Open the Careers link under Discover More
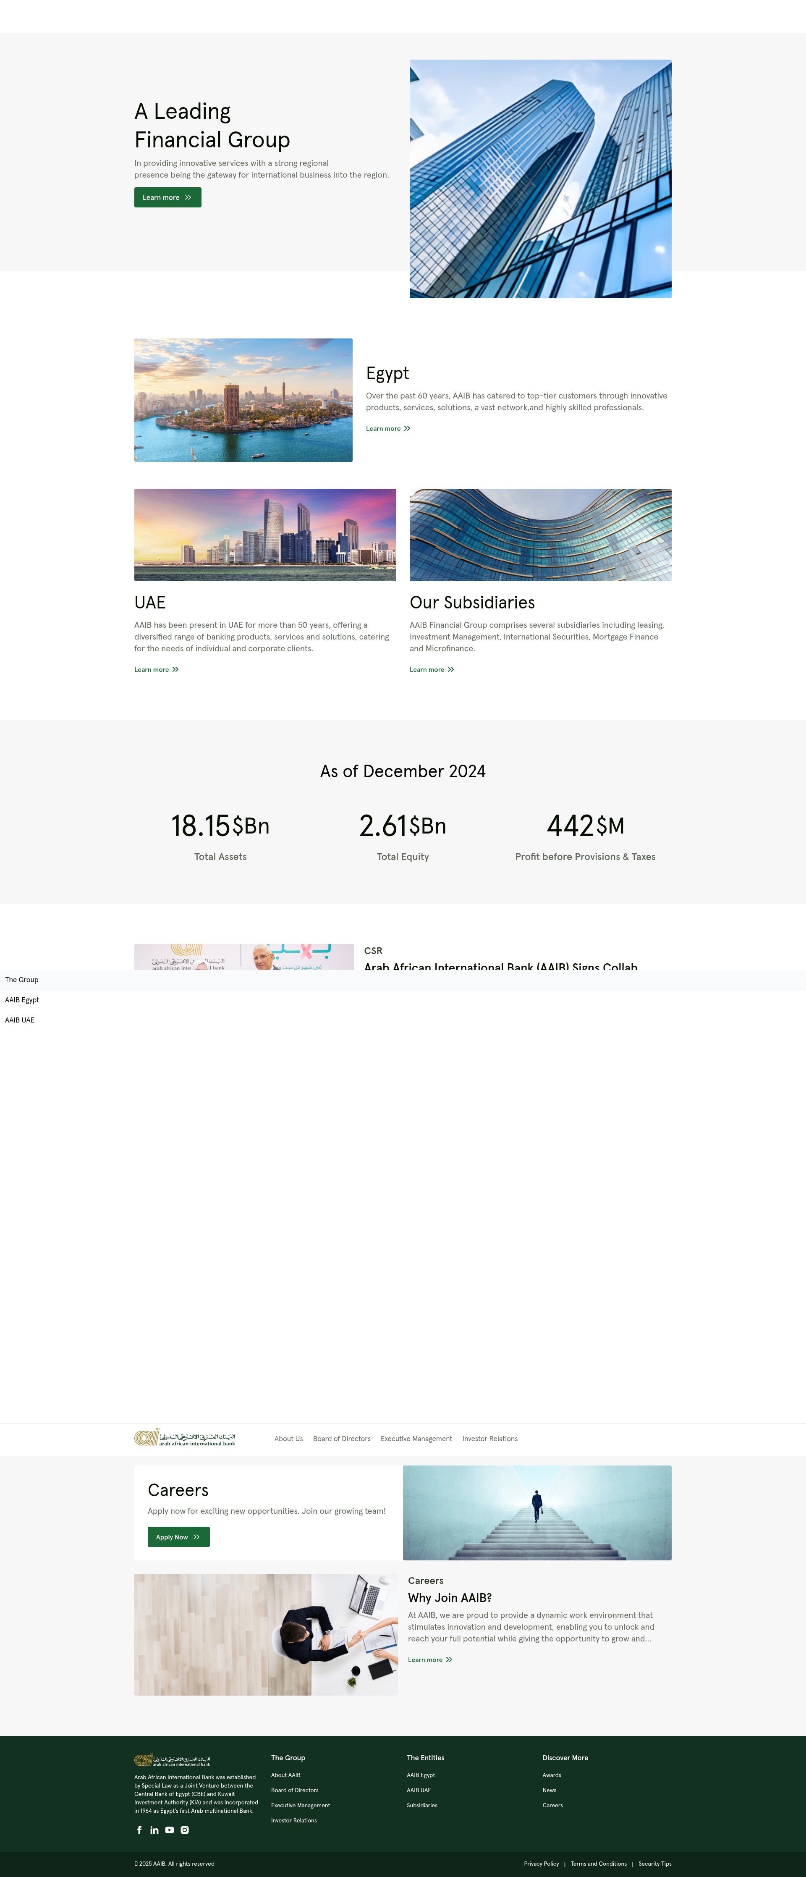This screenshot has height=1877, width=806. (552, 1806)
